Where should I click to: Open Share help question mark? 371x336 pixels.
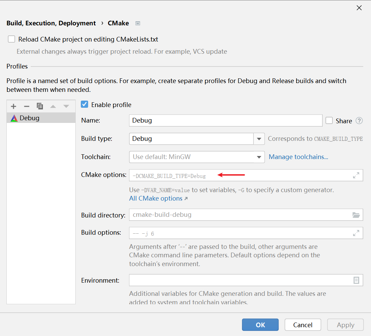359,121
